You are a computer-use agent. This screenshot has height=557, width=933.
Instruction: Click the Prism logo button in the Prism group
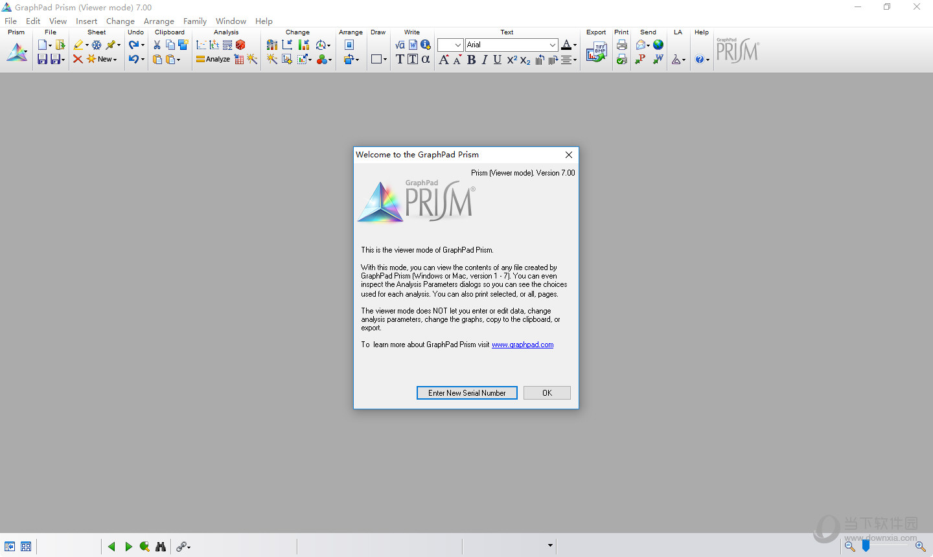tap(17, 52)
